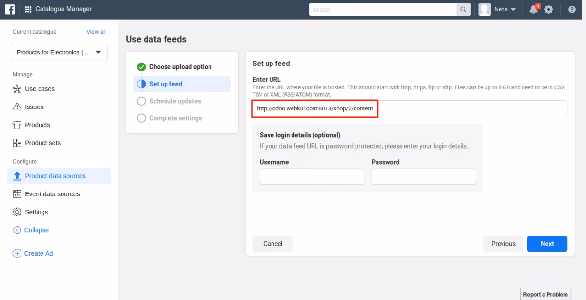Click the feed URL input field
This screenshot has width=586, height=300.
tap(410, 108)
